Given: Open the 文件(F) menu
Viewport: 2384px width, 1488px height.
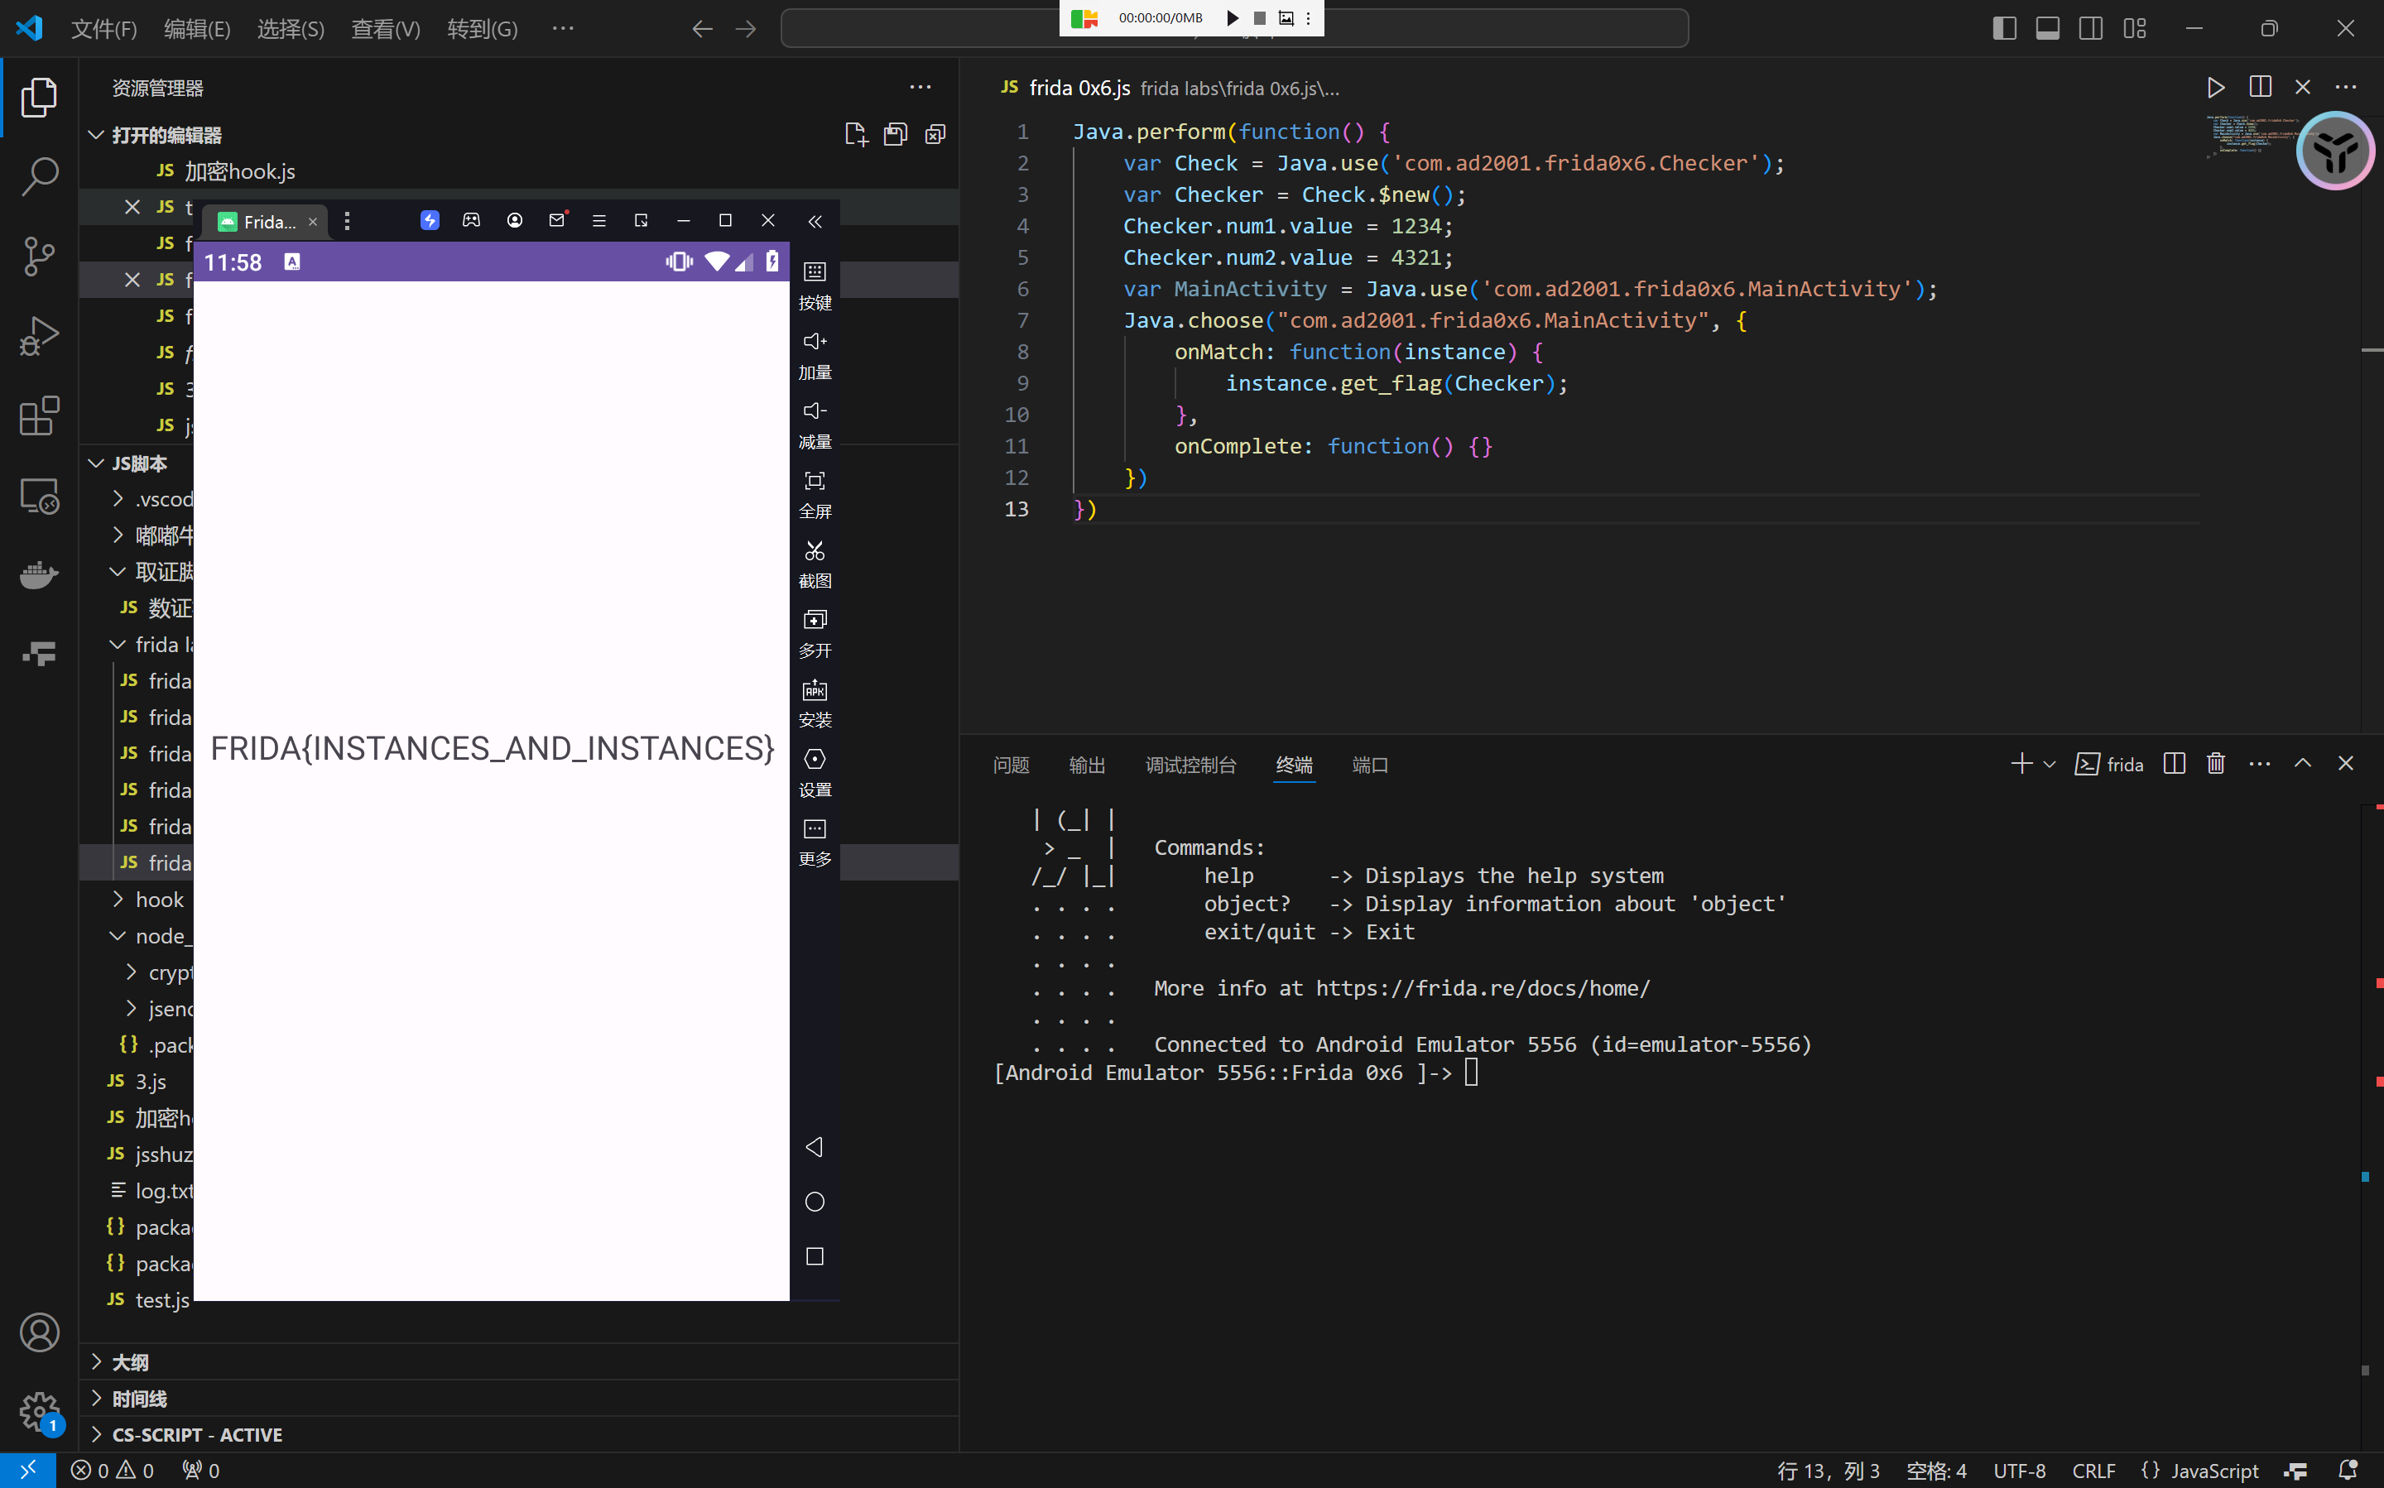Looking at the screenshot, I should (103, 28).
